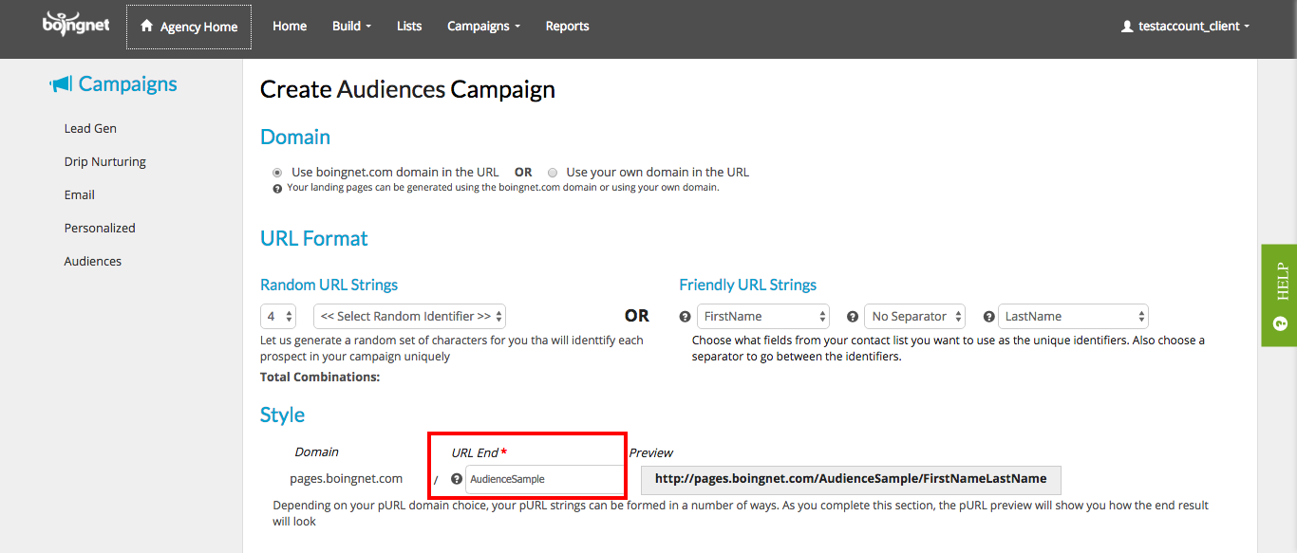
Task: Open the No Separator dropdown
Action: point(914,316)
